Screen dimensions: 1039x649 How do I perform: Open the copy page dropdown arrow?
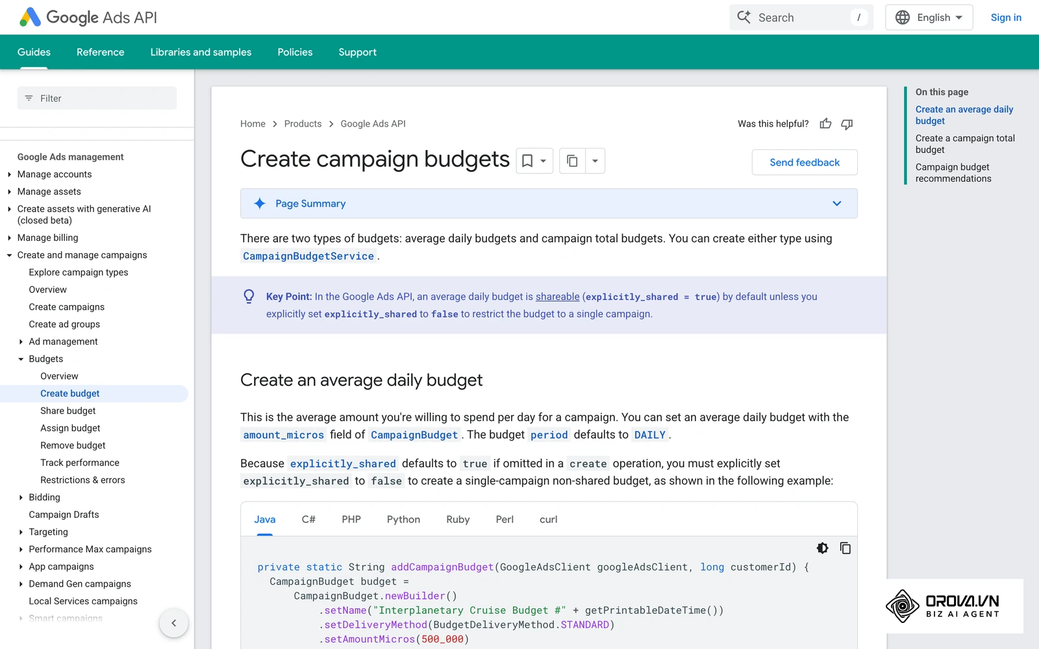tap(595, 161)
